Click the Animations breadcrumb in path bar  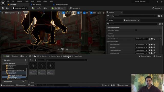point(67,56)
